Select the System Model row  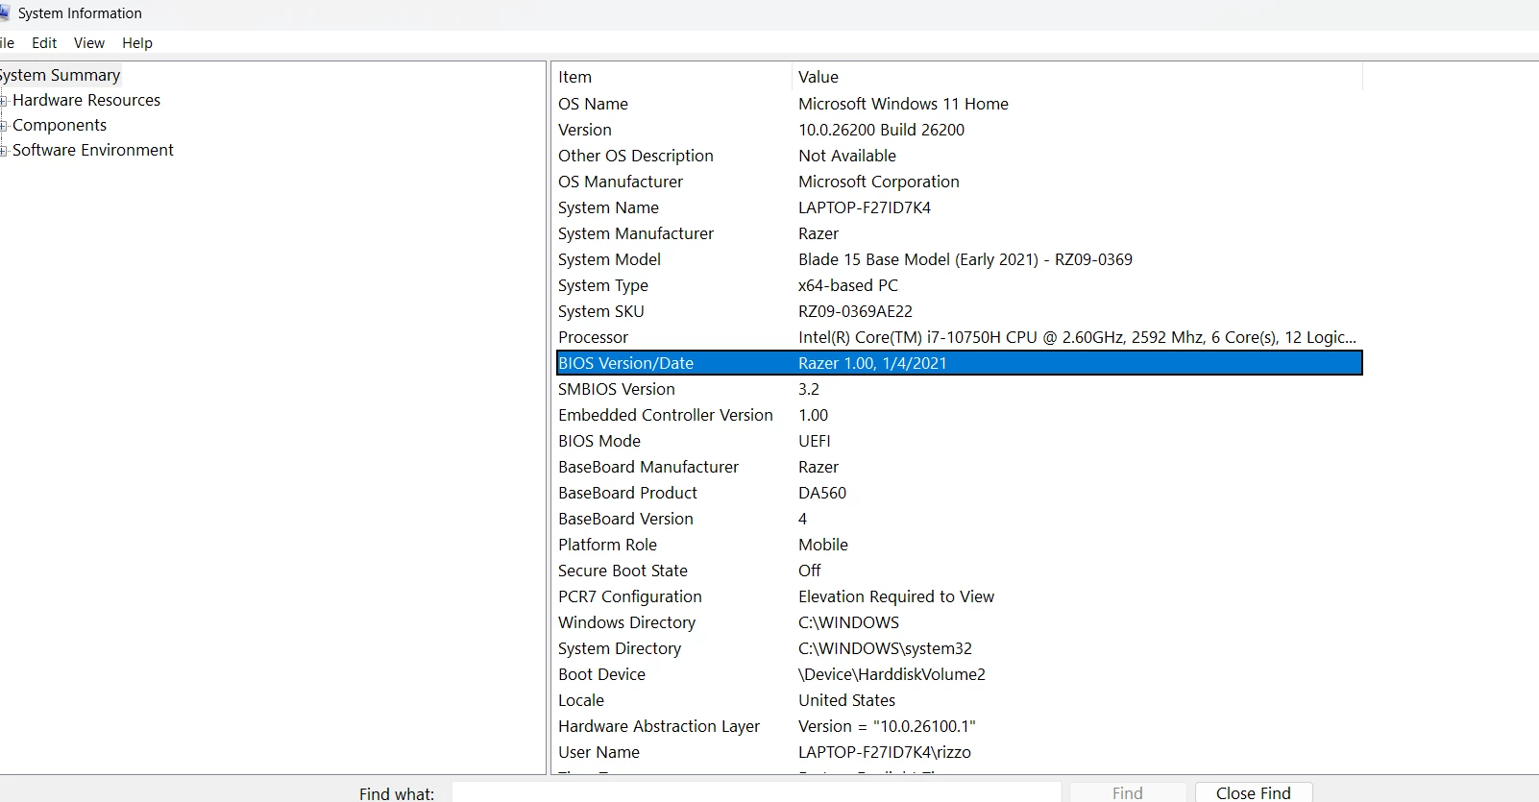pyautogui.click(x=959, y=259)
